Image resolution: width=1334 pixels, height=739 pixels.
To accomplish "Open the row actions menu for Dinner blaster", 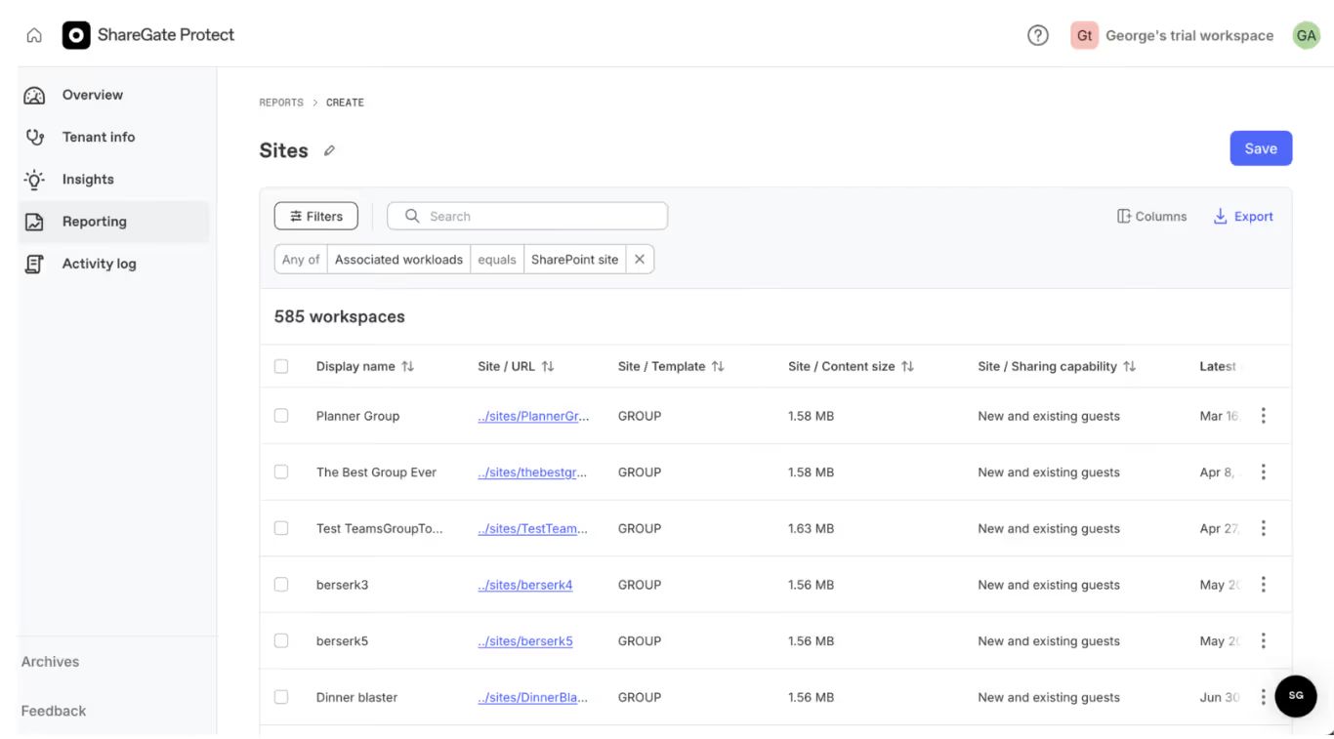I will [1263, 696].
